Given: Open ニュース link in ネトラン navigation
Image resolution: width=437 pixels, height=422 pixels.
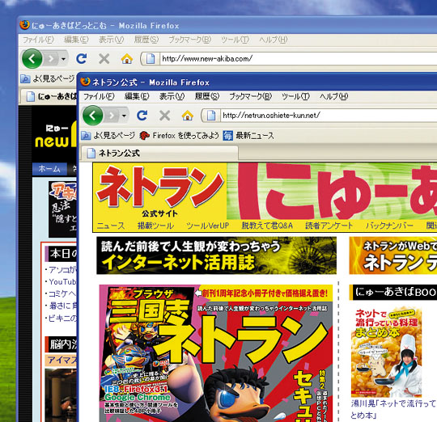Looking at the screenshot, I should click(111, 226).
